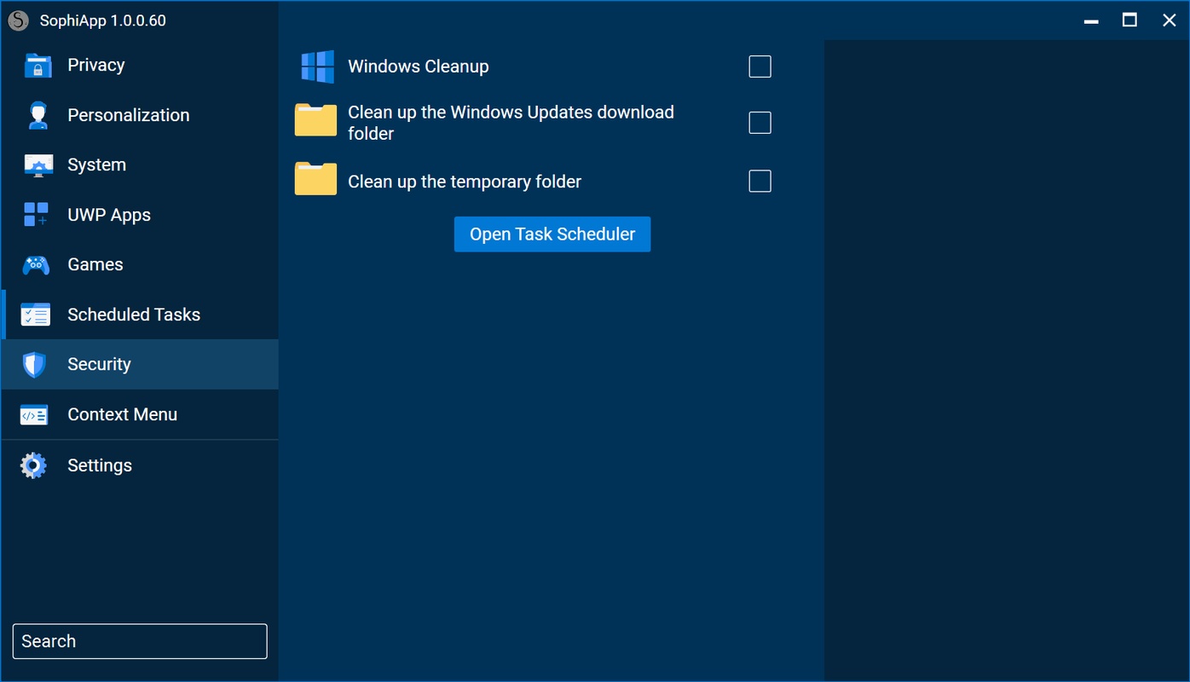Click the Security shield icon

34,365
